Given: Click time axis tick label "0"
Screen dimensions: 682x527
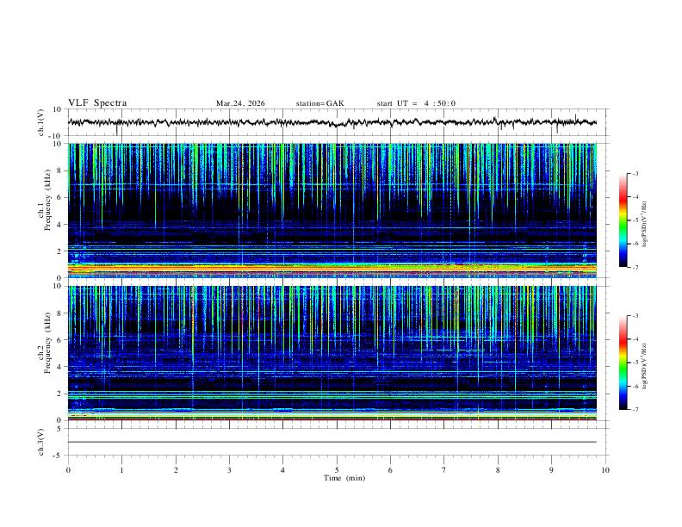Looking at the screenshot, I should point(68,470).
